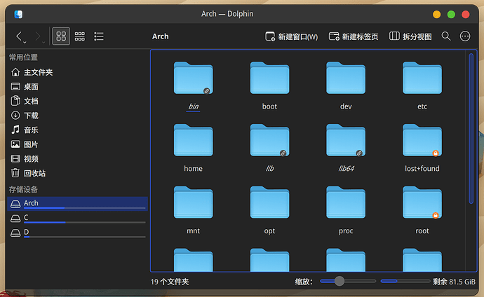Click the 缩放 zoom slider handle

[x=340, y=281]
